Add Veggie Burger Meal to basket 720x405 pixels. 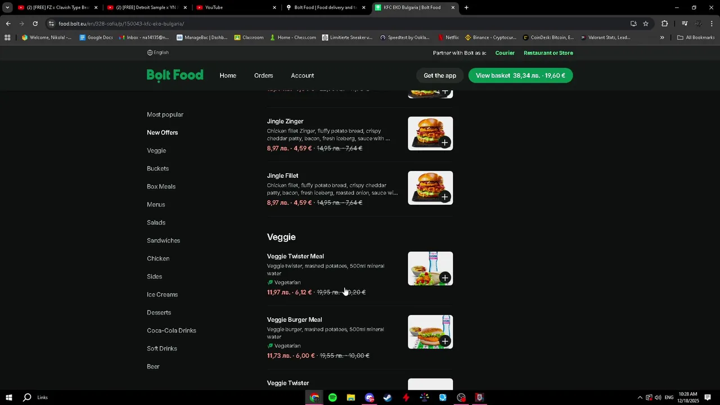445,341
